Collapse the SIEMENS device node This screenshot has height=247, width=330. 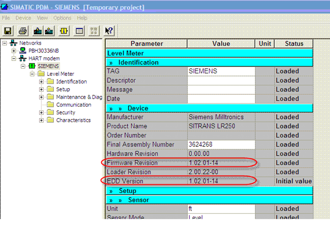pyautogui.click(x=23, y=66)
